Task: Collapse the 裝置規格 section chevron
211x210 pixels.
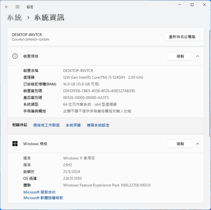Action: click(x=197, y=56)
